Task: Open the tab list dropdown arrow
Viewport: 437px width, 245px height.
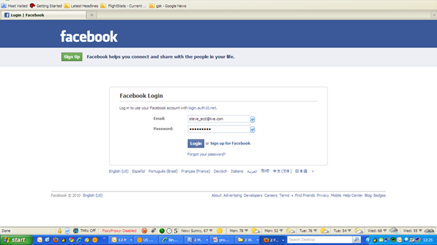Action: (434, 15)
